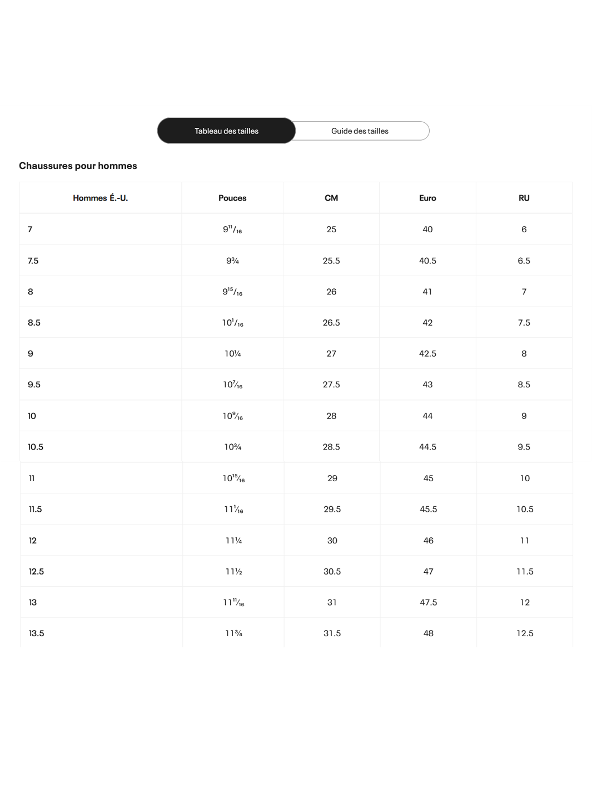The height and width of the screenshot is (789, 592).
Task: Click the RU size 12.5 cell
Action: 525,633
